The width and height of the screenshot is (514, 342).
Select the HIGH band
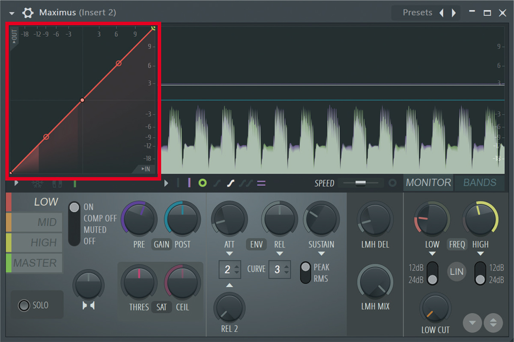click(x=34, y=242)
